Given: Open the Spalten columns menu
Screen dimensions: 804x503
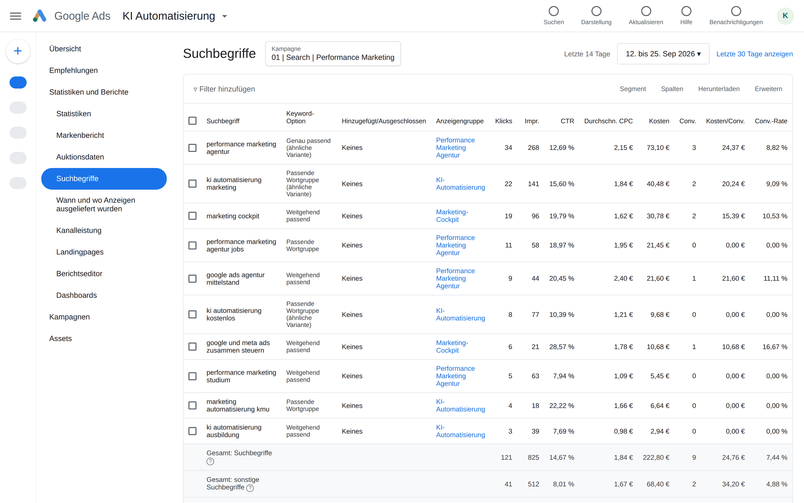Looking at the screenshot, I should (672, 89).
